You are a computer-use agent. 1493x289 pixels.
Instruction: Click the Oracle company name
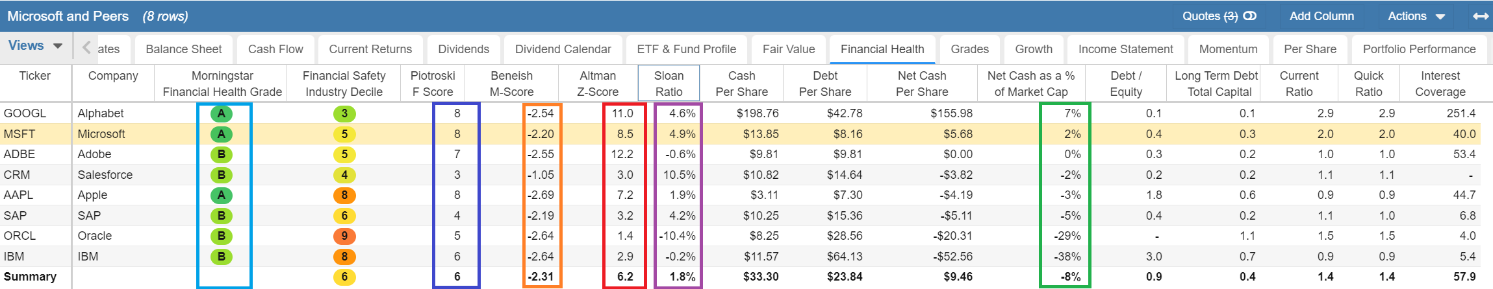pyautogui.click(x=95, y=236)
